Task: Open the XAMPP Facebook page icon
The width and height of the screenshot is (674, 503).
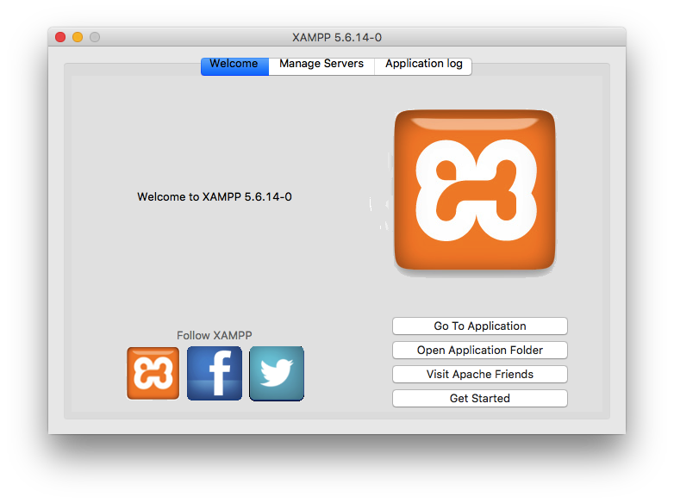Action: coord(215,373)
